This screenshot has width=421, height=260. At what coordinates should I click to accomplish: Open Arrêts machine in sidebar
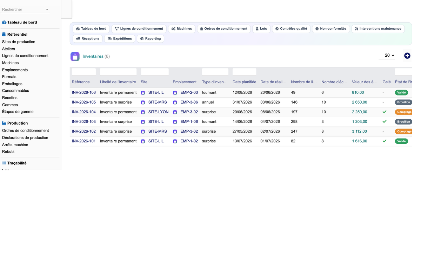15,145
